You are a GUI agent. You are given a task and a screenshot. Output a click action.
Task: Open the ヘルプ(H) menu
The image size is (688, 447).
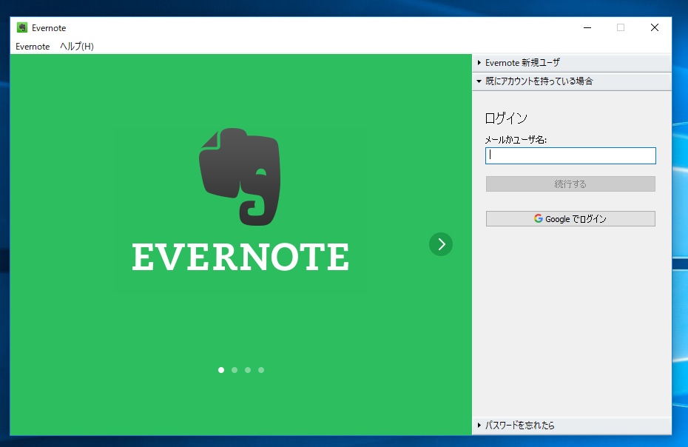click(77, 47)
